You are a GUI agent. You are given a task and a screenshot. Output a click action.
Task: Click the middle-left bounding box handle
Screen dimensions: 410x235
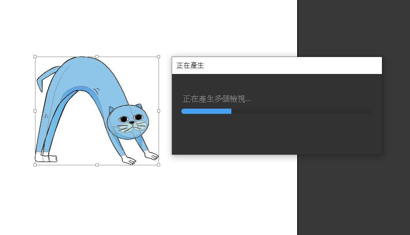(x=35, y=111)
